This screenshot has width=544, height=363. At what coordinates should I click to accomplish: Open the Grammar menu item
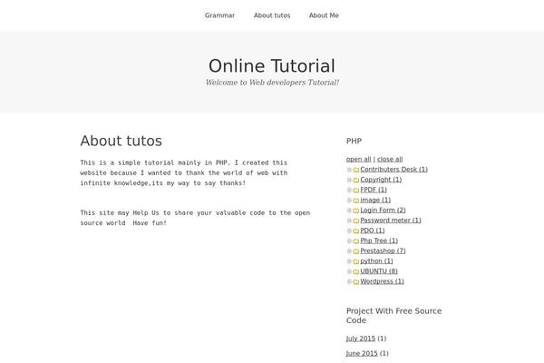tap(219, 15)
